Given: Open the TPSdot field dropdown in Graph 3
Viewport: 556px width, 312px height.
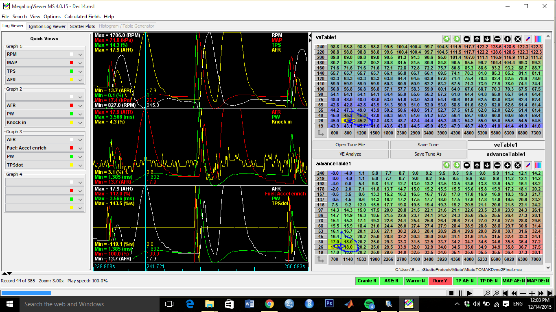Looking at the screenshot, I should point(80,165).
